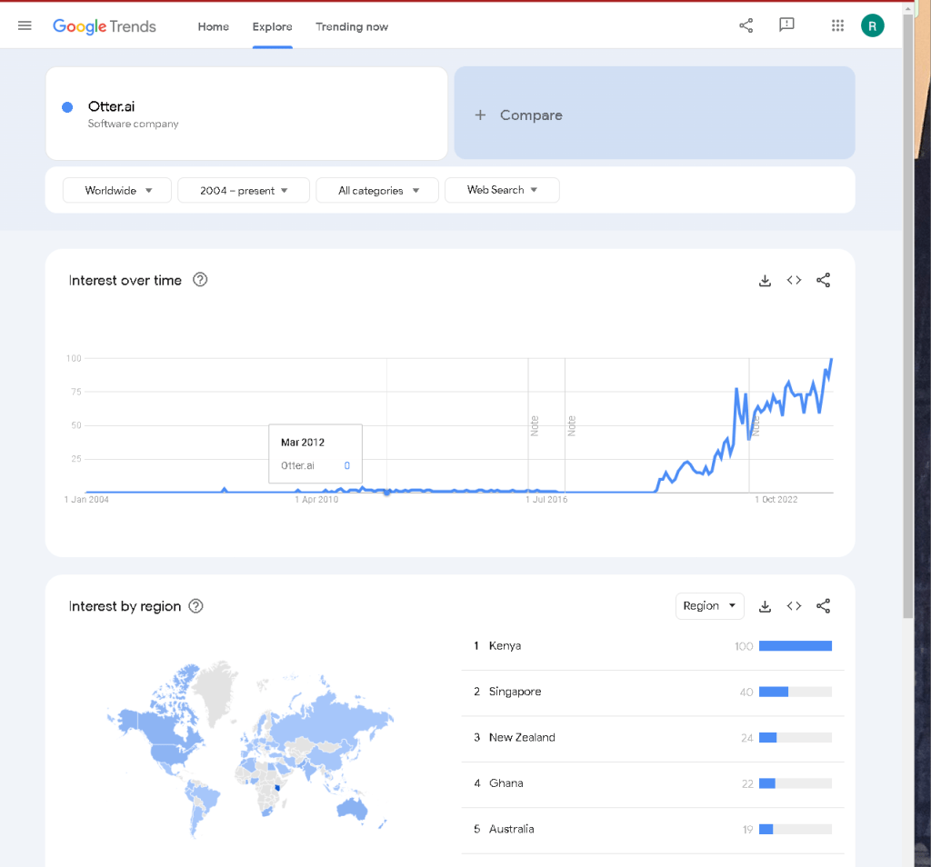The width and height of the screenshot is (931, 867).
Task: Select Kenya in the region list
Action: pos(505,645)
